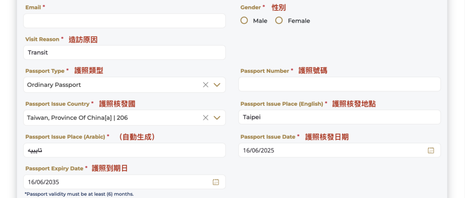465x198 pixels.
Task: Clear the Ordinary Passport selection
Action: click(x=205, y=84)
